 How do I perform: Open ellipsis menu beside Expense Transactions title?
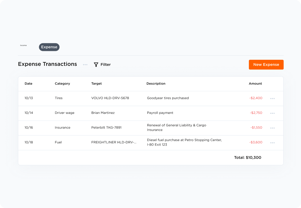pos(85,65)
